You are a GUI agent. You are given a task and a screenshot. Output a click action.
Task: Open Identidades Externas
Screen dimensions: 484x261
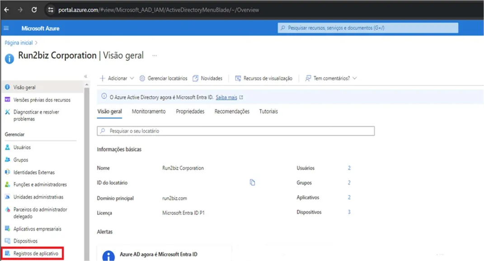point(34,172)
